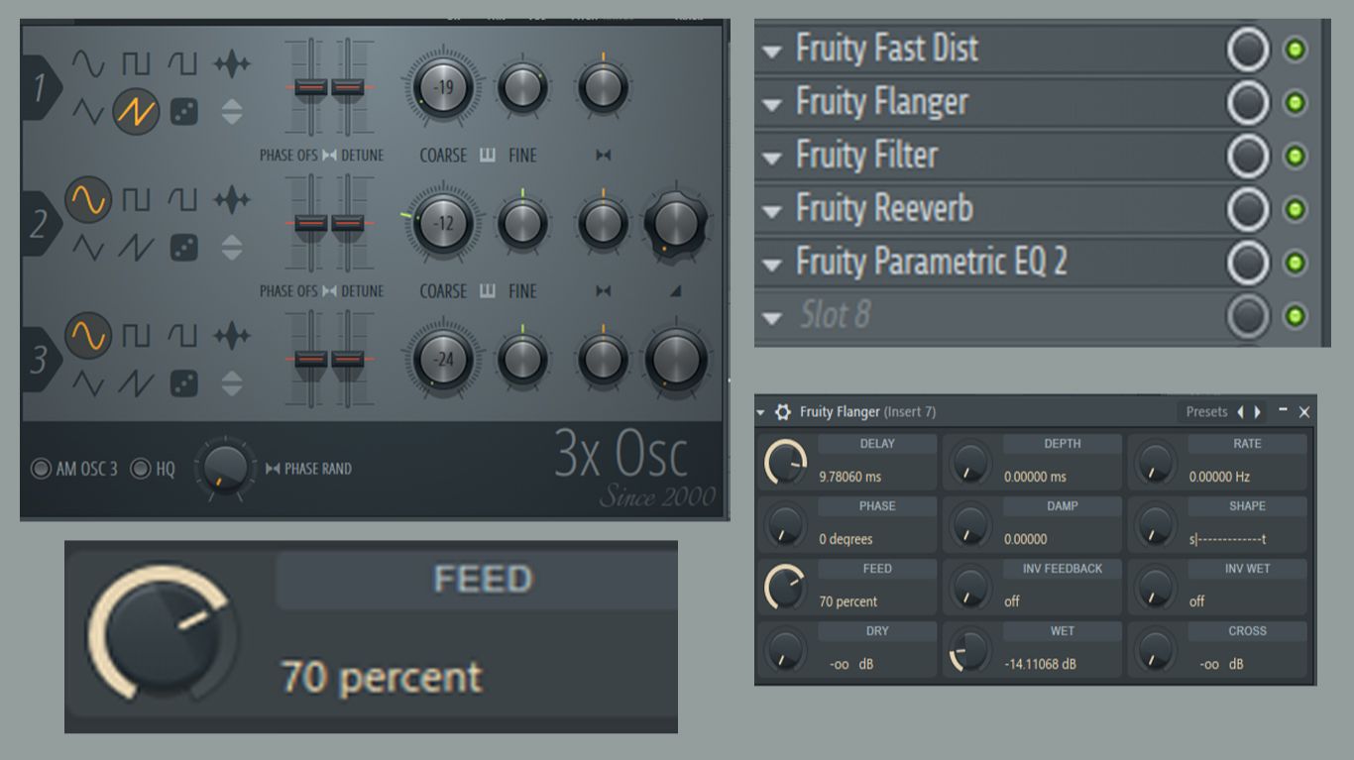Select the triangle wave shape for oscillator 2
The width and height of the screenshot is (1354, 760).
88,248
